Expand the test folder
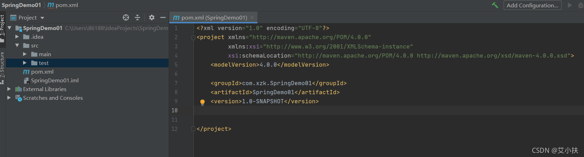This screenshot has width=584, height=157. click(x=24, y=63)
